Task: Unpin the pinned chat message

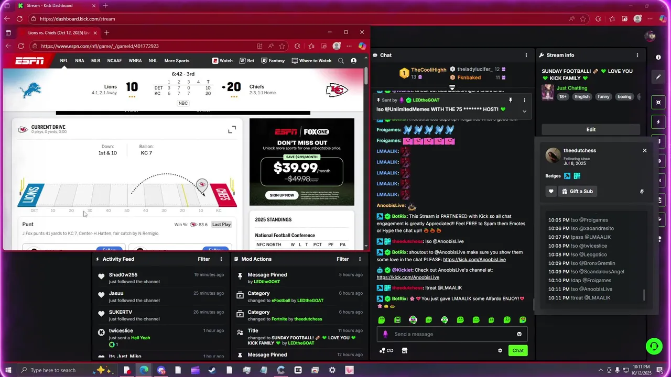Action: 510,100
